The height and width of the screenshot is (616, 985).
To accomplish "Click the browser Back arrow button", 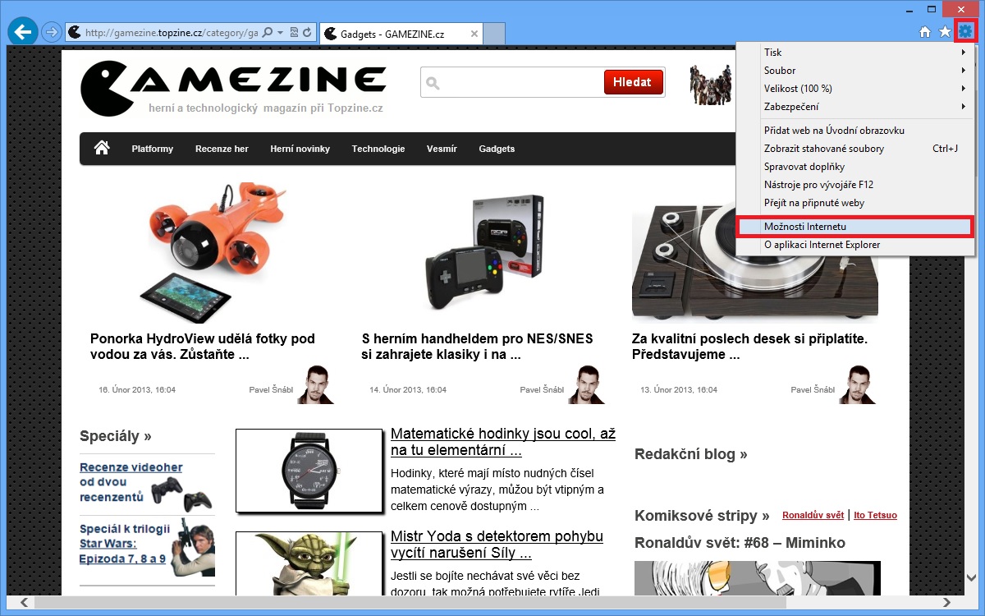I will (x=23, y=33).
